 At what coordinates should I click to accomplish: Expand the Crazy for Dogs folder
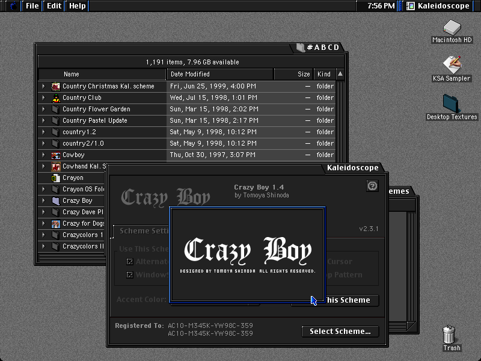(43, 223)
